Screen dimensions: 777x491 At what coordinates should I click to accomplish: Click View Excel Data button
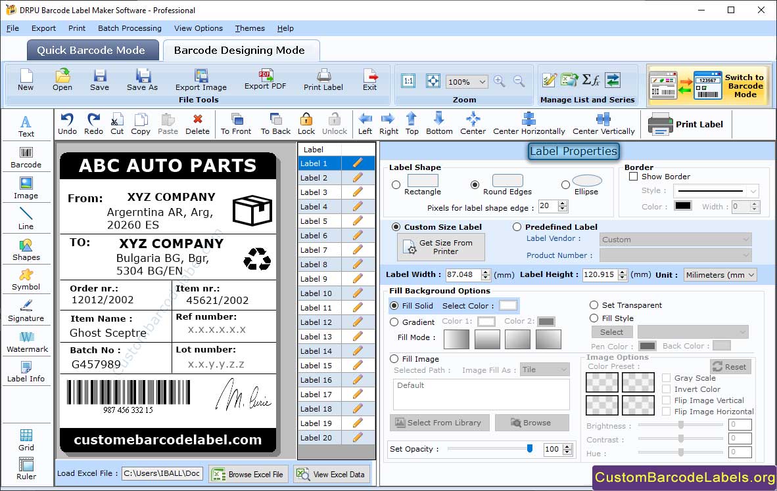(331, 474)
